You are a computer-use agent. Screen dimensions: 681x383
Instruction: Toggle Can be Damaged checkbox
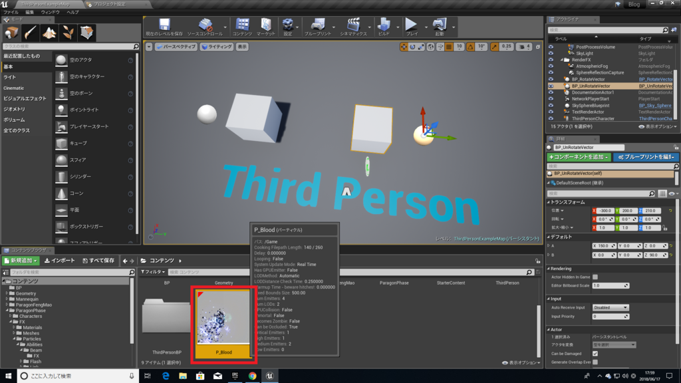point(595,354)
